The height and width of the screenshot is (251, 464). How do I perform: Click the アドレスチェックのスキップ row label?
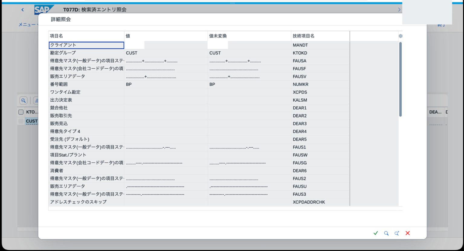click(x=79, y=202)
